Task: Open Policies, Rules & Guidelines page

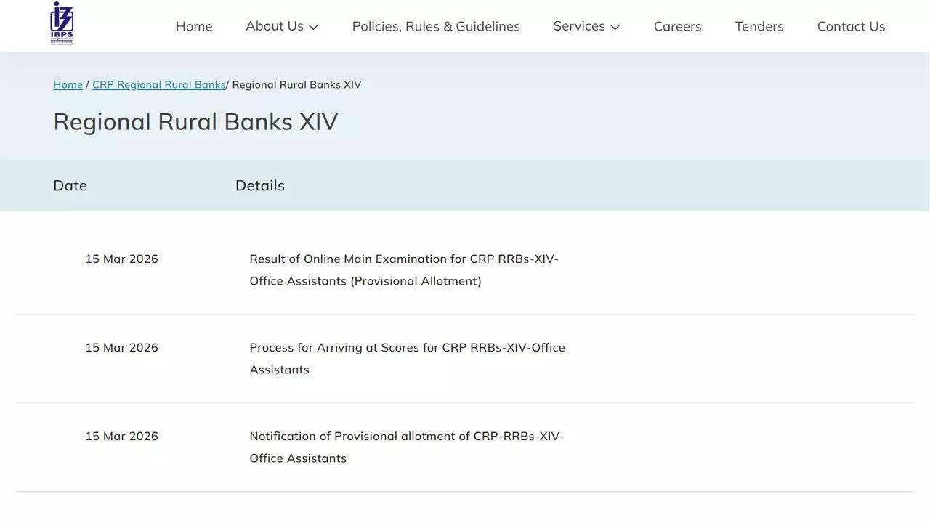Action: pos(436,26)
